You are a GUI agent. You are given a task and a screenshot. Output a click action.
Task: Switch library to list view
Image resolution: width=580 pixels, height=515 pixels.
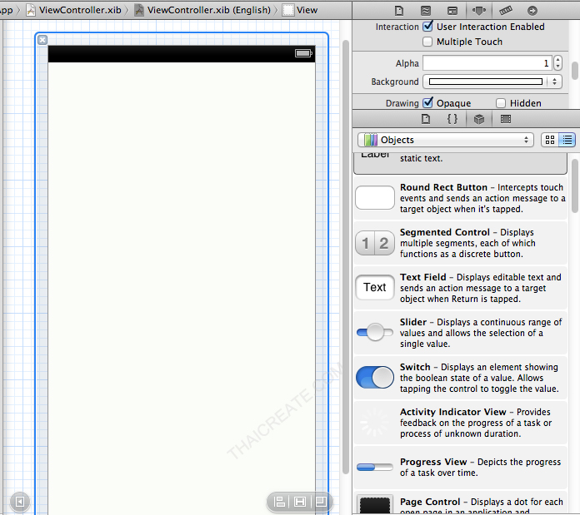coord(567,140)
